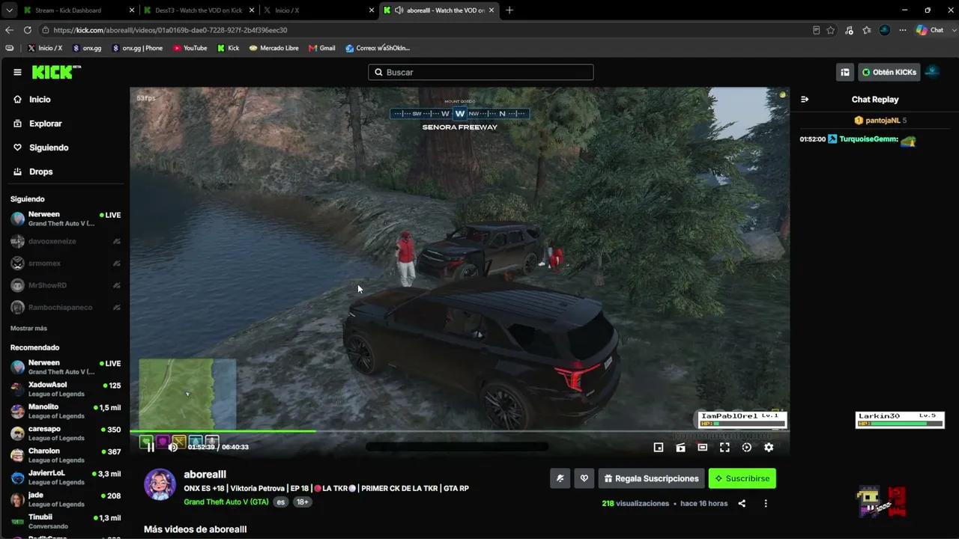The image size is (959, 539).
Task: Open Rambochiapaneco offline channel
Action: click(x=65, y=308)
